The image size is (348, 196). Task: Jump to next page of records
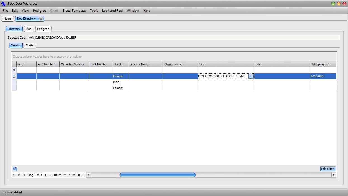[x=50, y=175]
